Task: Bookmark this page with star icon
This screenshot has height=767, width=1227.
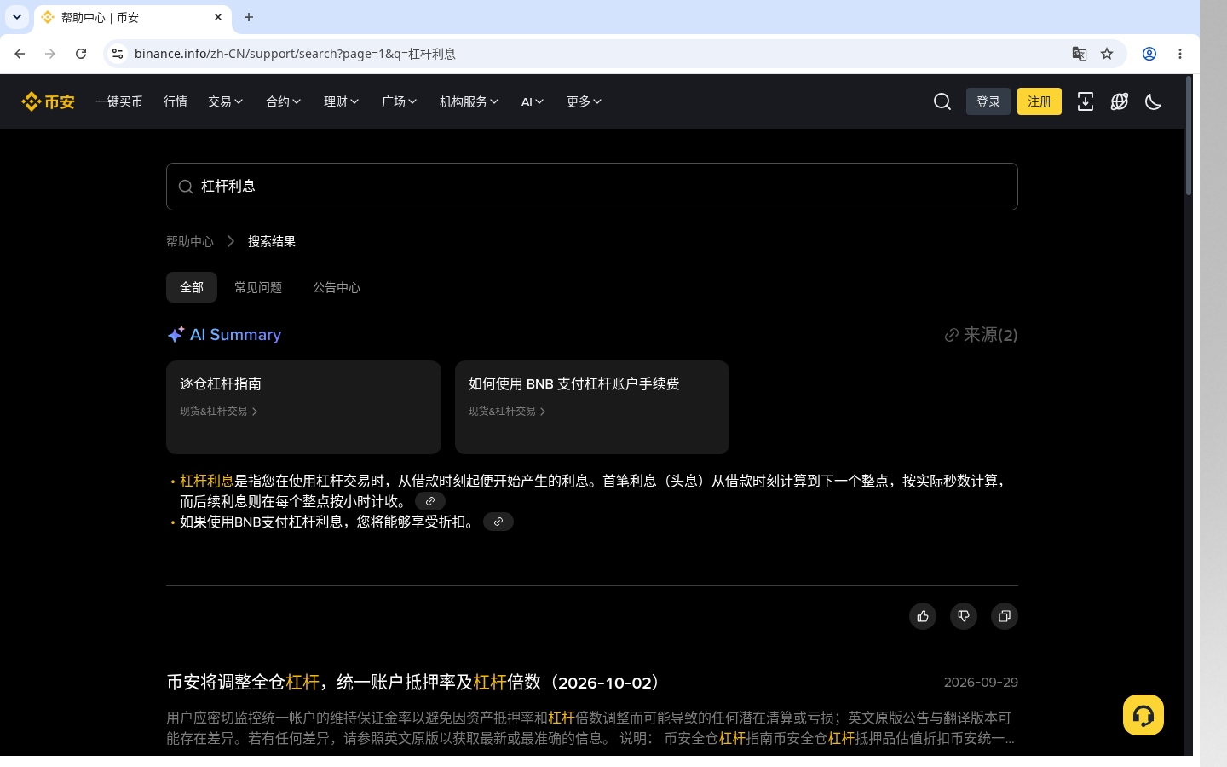Action: (1107, 54)
